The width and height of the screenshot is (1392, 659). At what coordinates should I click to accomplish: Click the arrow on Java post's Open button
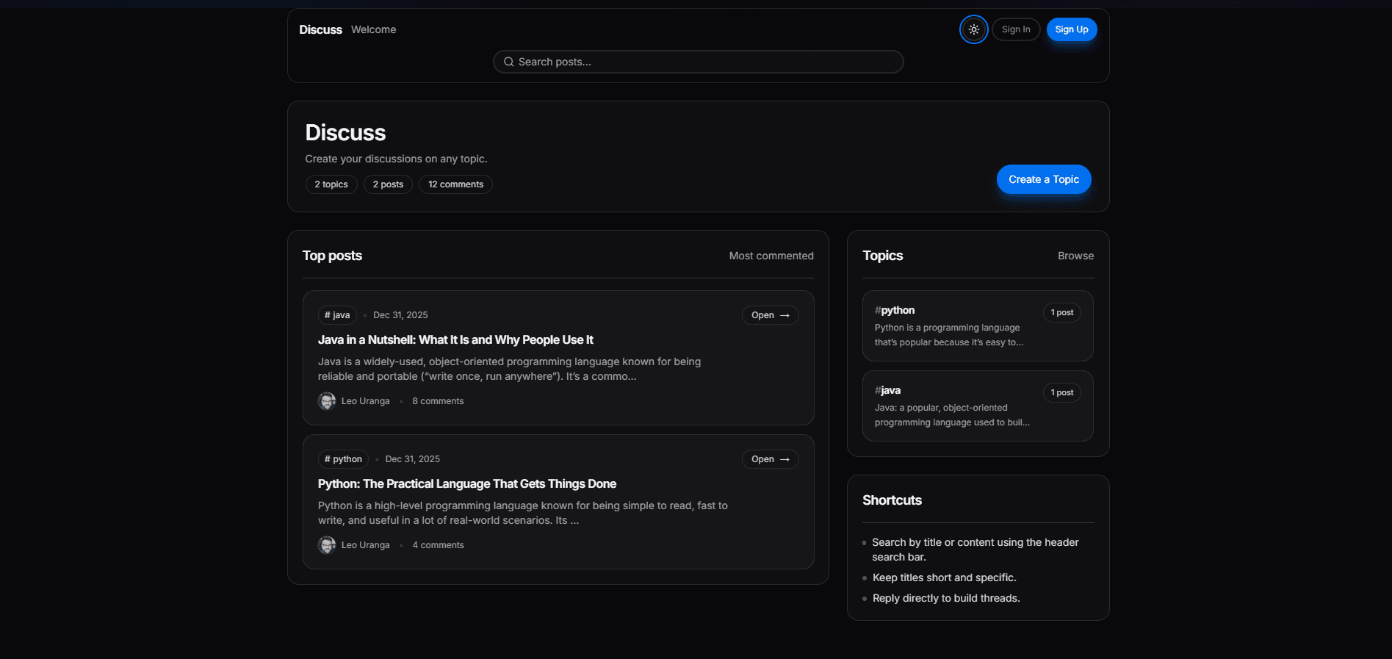(x=785, y=315)
